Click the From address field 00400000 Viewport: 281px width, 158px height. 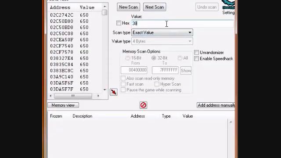pos(134,70)
